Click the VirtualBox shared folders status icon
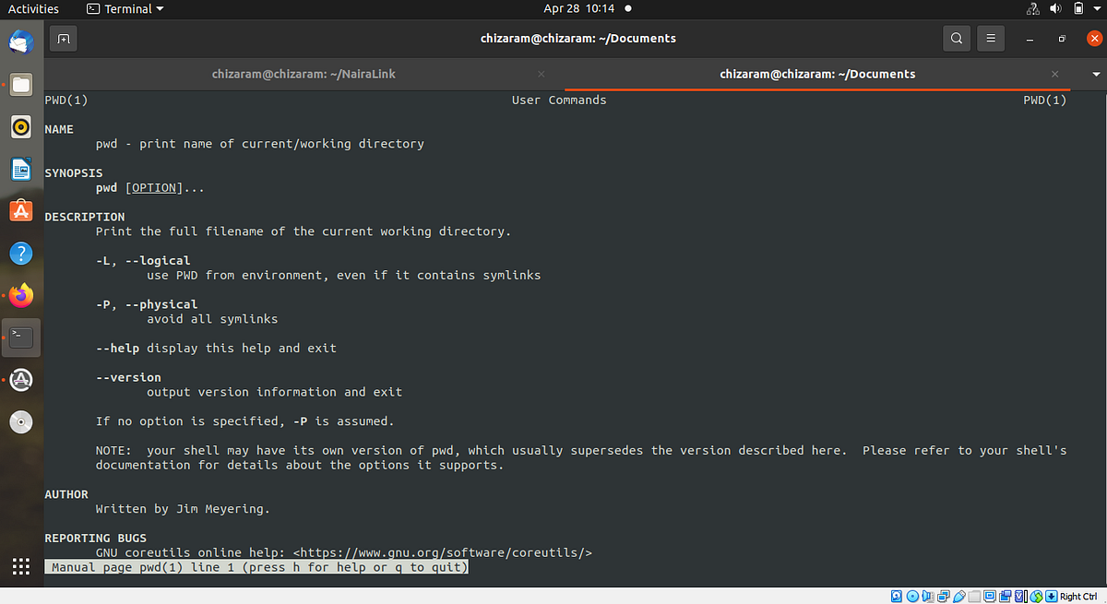 coord(974,596)
